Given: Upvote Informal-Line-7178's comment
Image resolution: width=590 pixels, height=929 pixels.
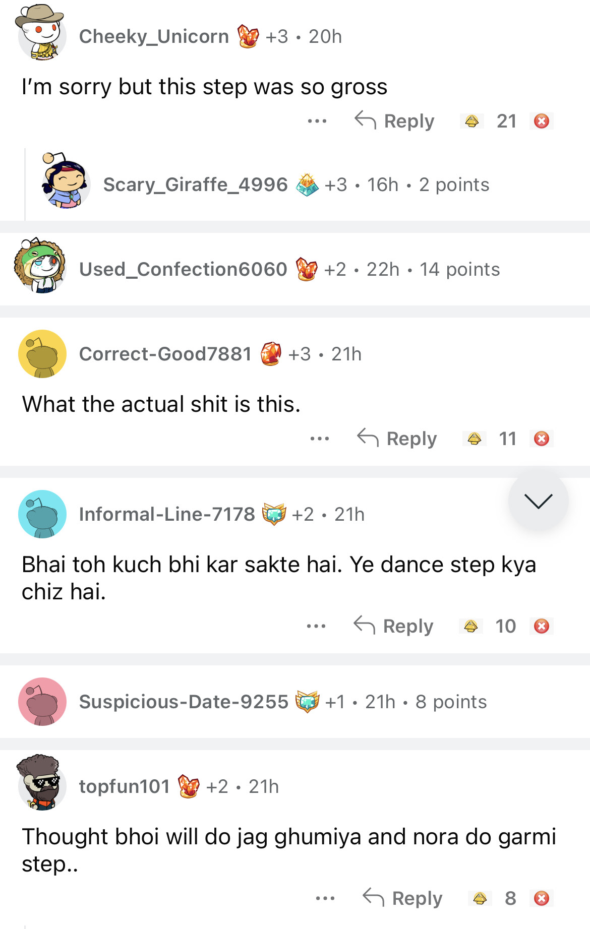Looking at the screenshot, I should (471, 626).
